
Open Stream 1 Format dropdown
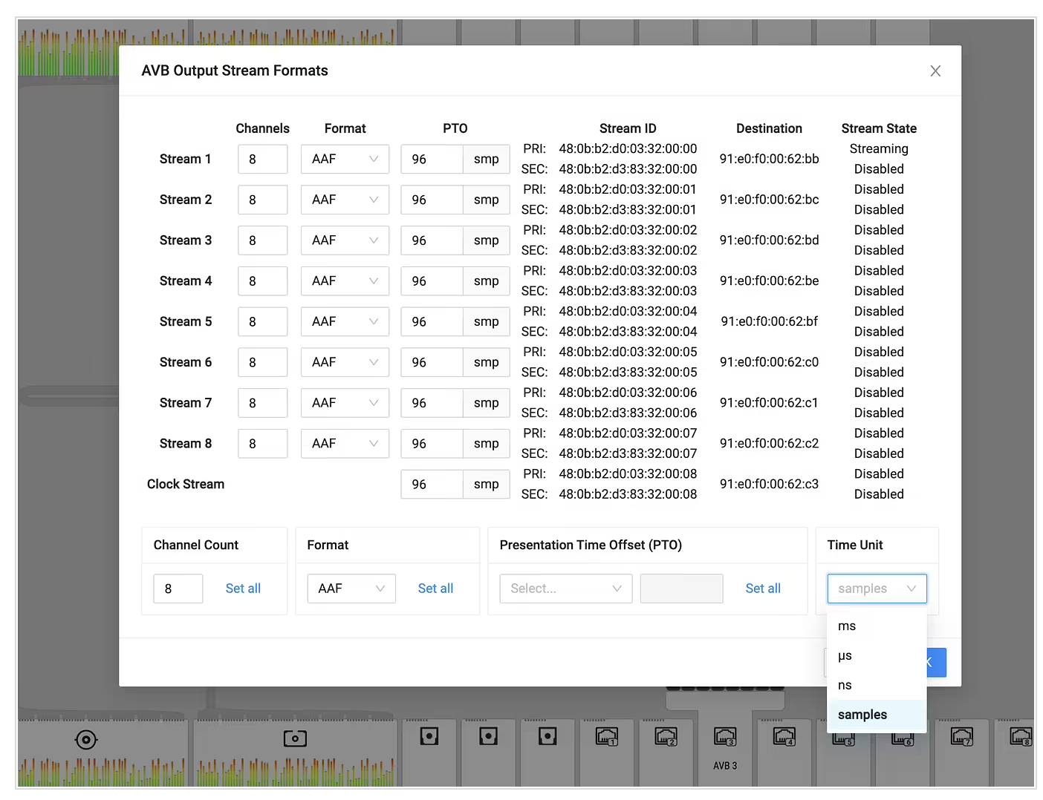coord(345,159)
